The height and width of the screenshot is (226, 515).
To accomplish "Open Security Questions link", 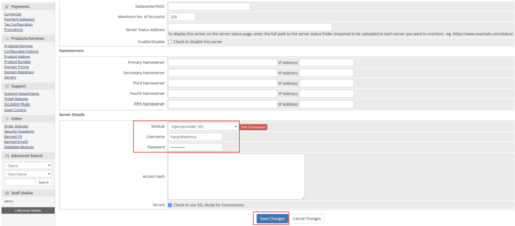I will tap(19, 131).
